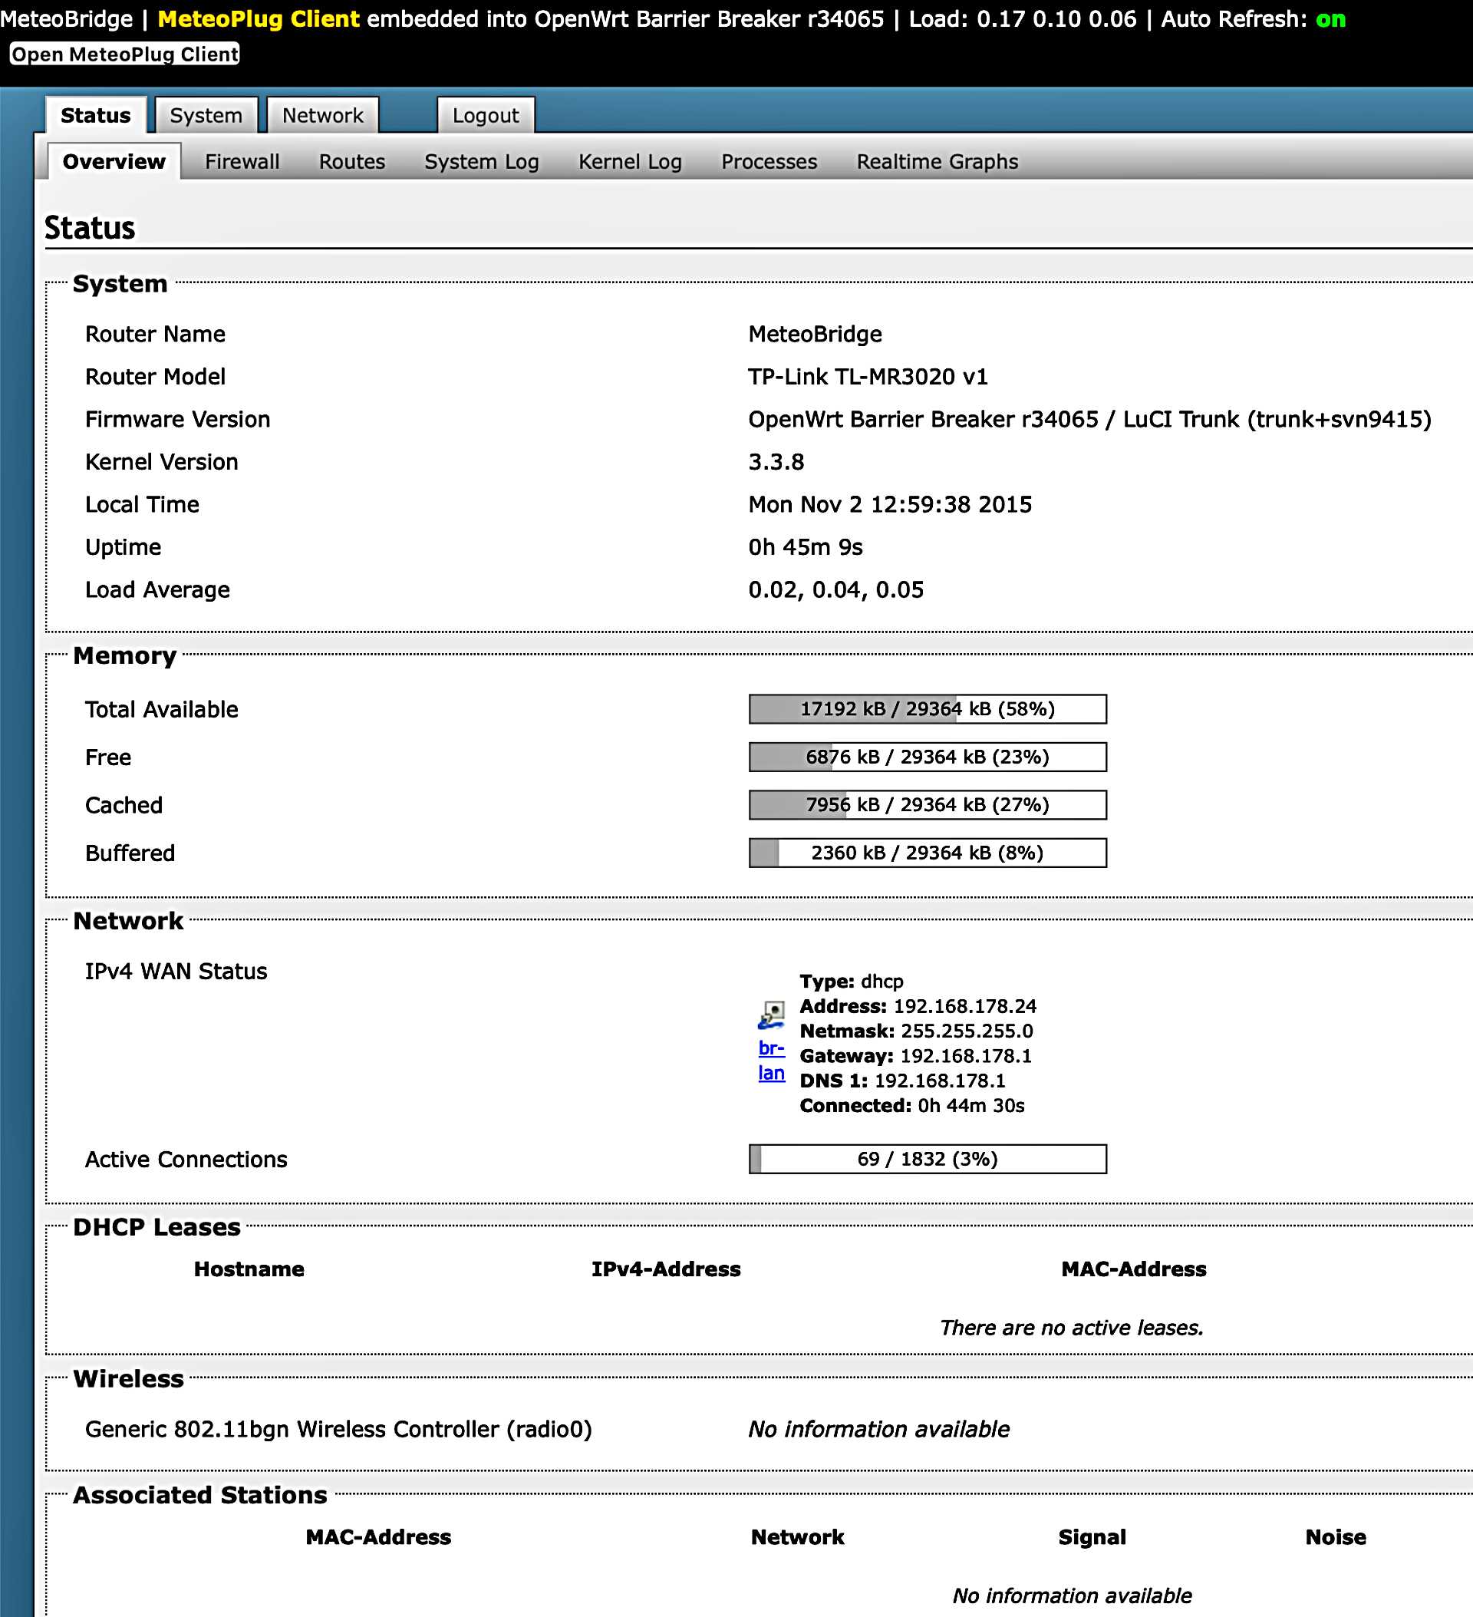
Task: Toggle the Auto Refresh 'on' indicator
Action: [1330, 19]
